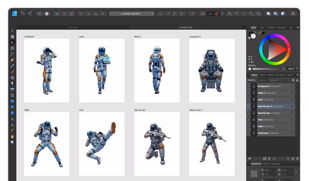Click the color opacity slider
Screen dimensions: 309x181
click(x=268, y=69)
